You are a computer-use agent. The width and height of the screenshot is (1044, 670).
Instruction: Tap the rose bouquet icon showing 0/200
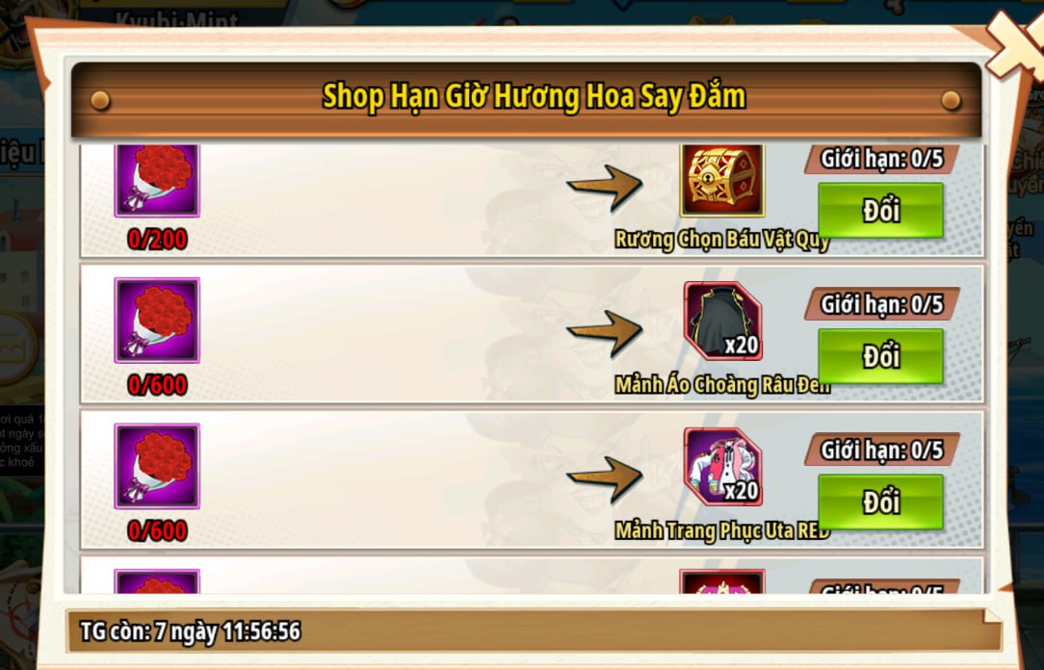[x=157, y=180]
